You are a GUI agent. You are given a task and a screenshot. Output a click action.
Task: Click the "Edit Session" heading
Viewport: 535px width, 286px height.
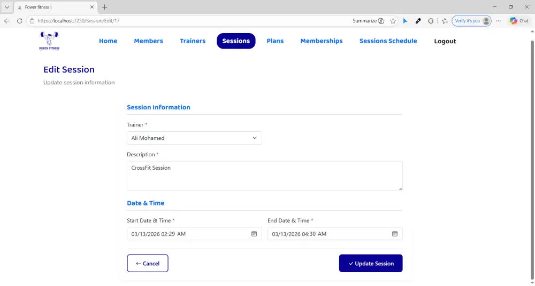pyautogui.click(x=69, y=69)
